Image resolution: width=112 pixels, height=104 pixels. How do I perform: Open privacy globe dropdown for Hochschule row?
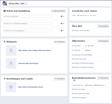click(62, 23)
